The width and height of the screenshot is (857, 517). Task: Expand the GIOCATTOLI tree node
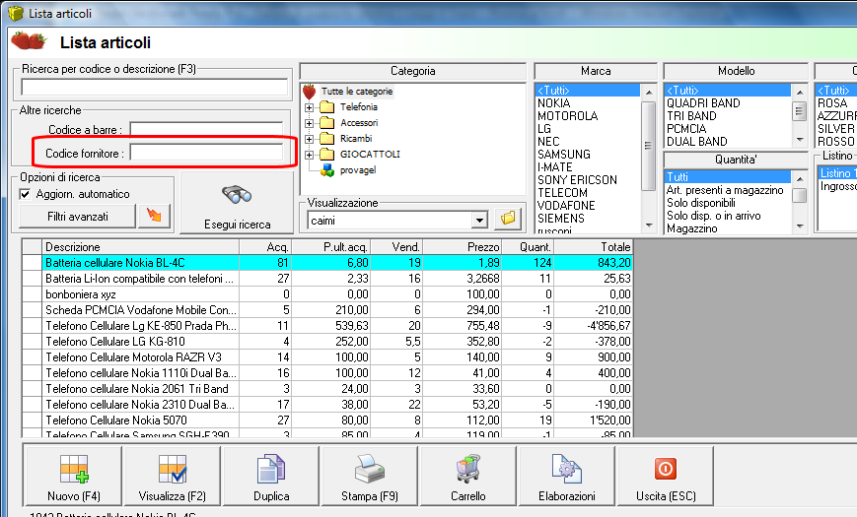click(310, 155)
